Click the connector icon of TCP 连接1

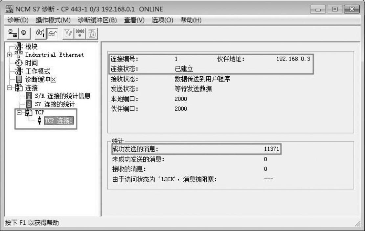(39, 120)
